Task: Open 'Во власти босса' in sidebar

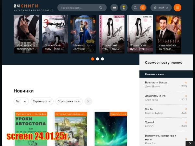Action: point(156,82)
